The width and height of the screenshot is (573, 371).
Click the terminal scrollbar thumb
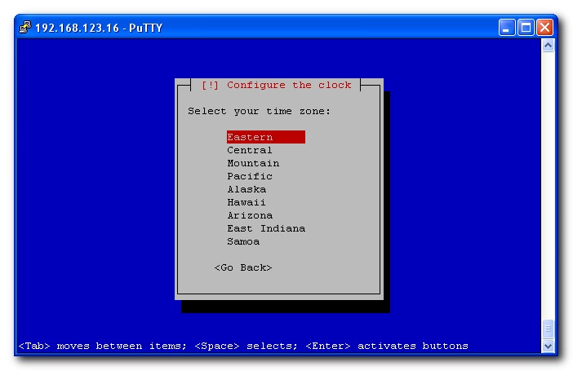coord(548,329)
